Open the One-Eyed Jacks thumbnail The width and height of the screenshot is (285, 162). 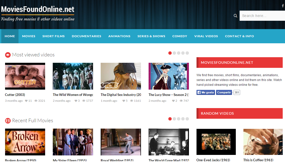(216, 142)
